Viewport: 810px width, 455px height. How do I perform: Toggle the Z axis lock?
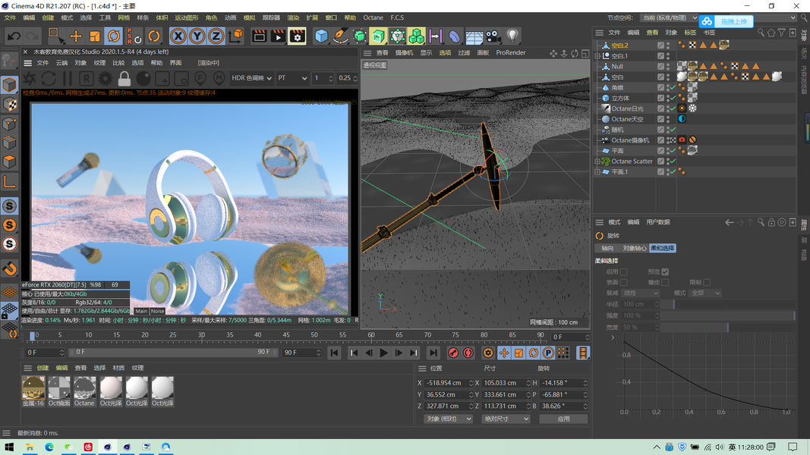coord(216,36)
